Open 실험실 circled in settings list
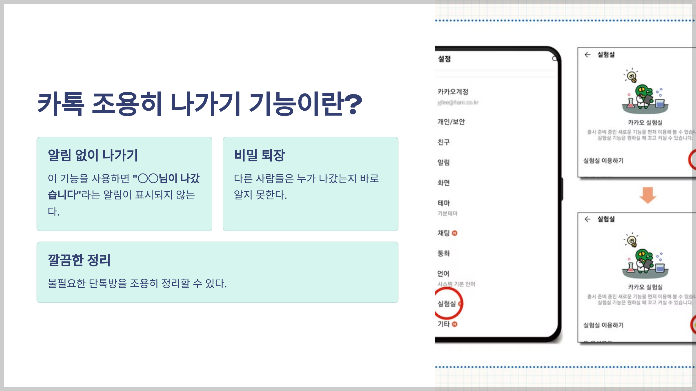This screenshot has width=696, height=391. (447, 304)
